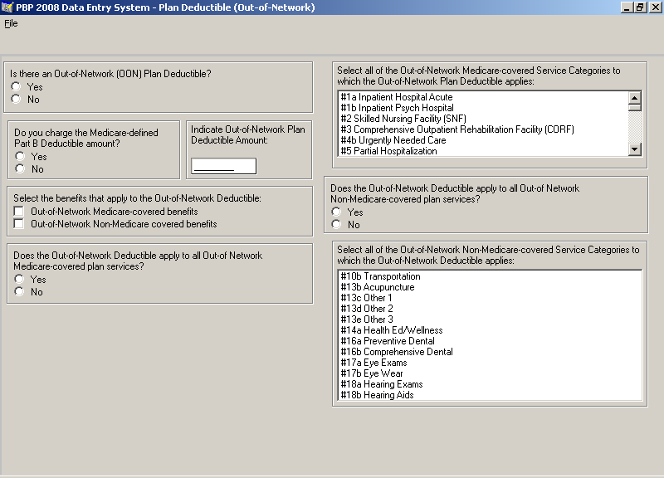The image size is (664, 478).
Task: Select #14a Health Ed/Wellness
Action: tap(490, 330)
